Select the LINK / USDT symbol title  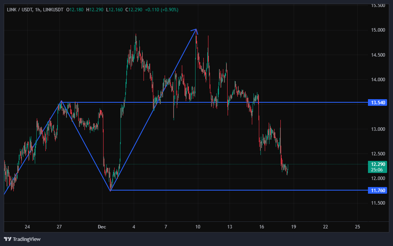20,9
